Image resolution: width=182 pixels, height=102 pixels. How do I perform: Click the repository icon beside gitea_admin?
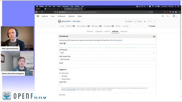click(59, 21)
